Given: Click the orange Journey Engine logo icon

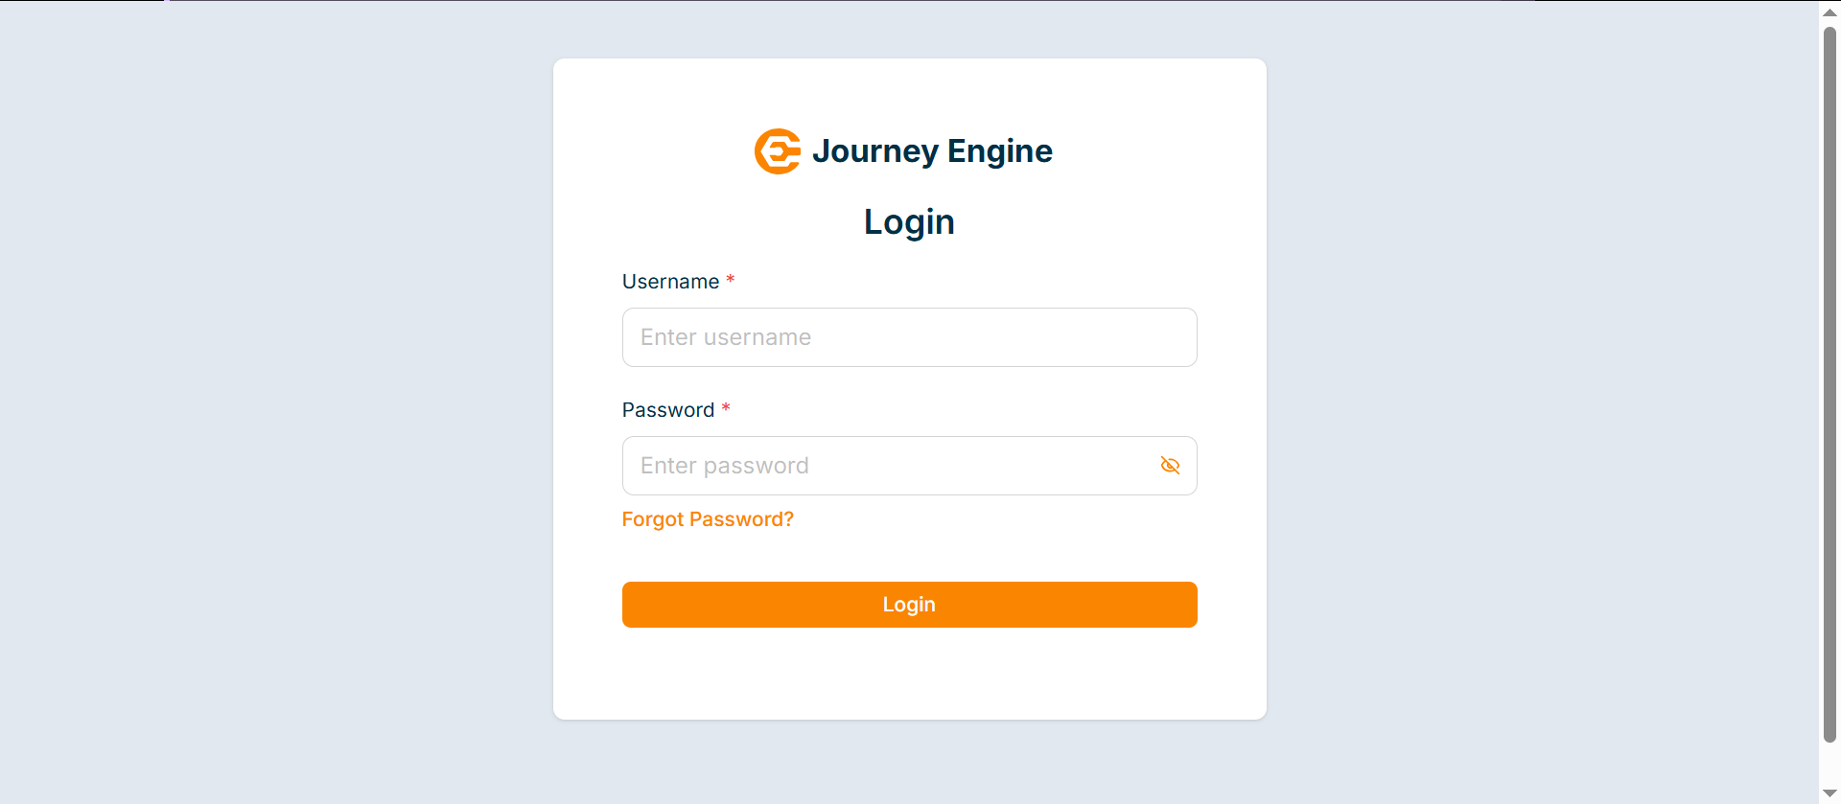Looking at the screenshot, I should pyautogui.click(x=777, y=151).
